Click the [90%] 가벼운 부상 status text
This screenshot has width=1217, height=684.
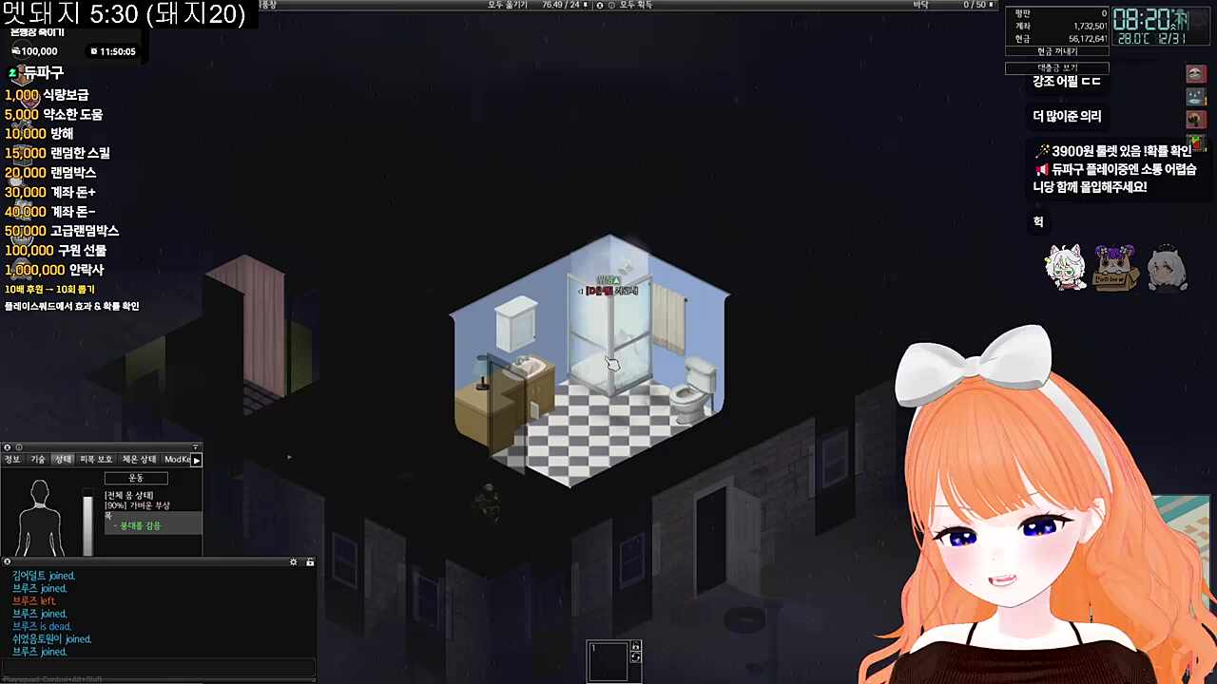coord(137,505)
